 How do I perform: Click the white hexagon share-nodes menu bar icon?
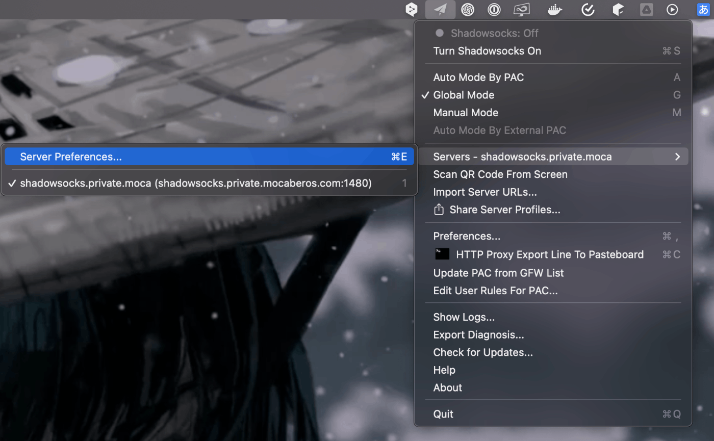click(411, 9)
